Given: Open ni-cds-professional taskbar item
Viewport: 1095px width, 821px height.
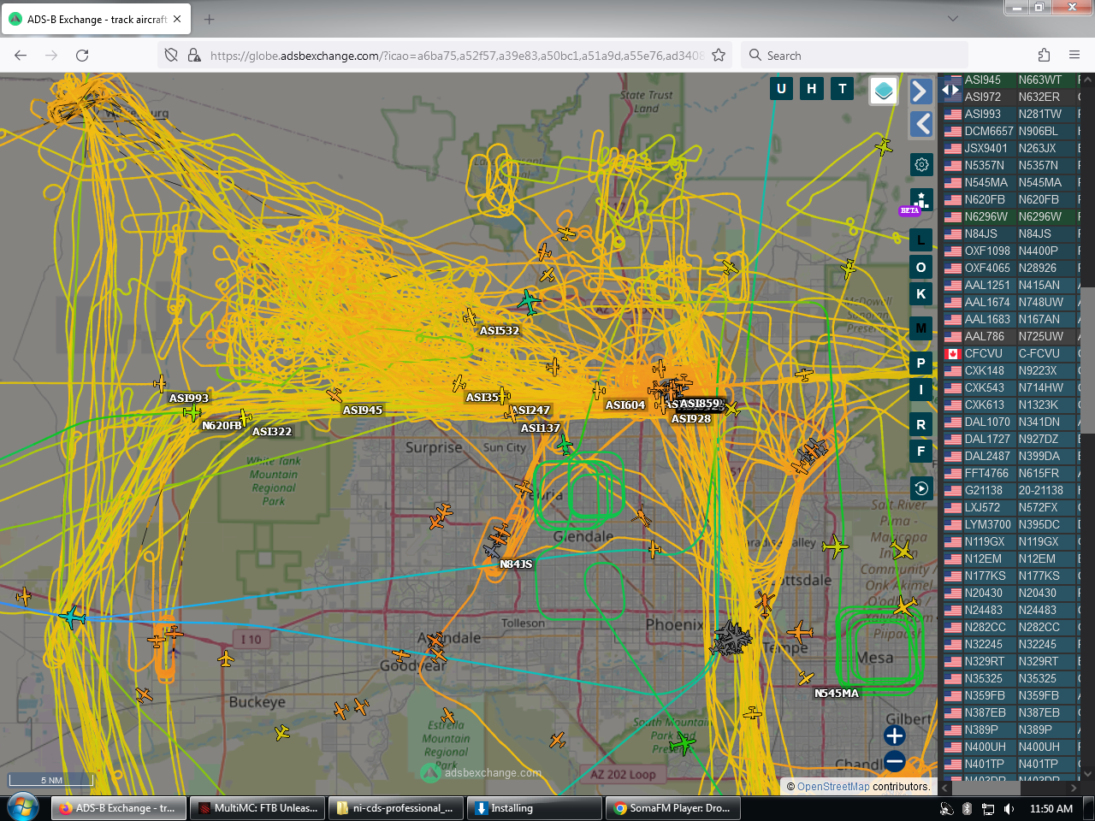Looking at the screenshot, I should 396,808.
